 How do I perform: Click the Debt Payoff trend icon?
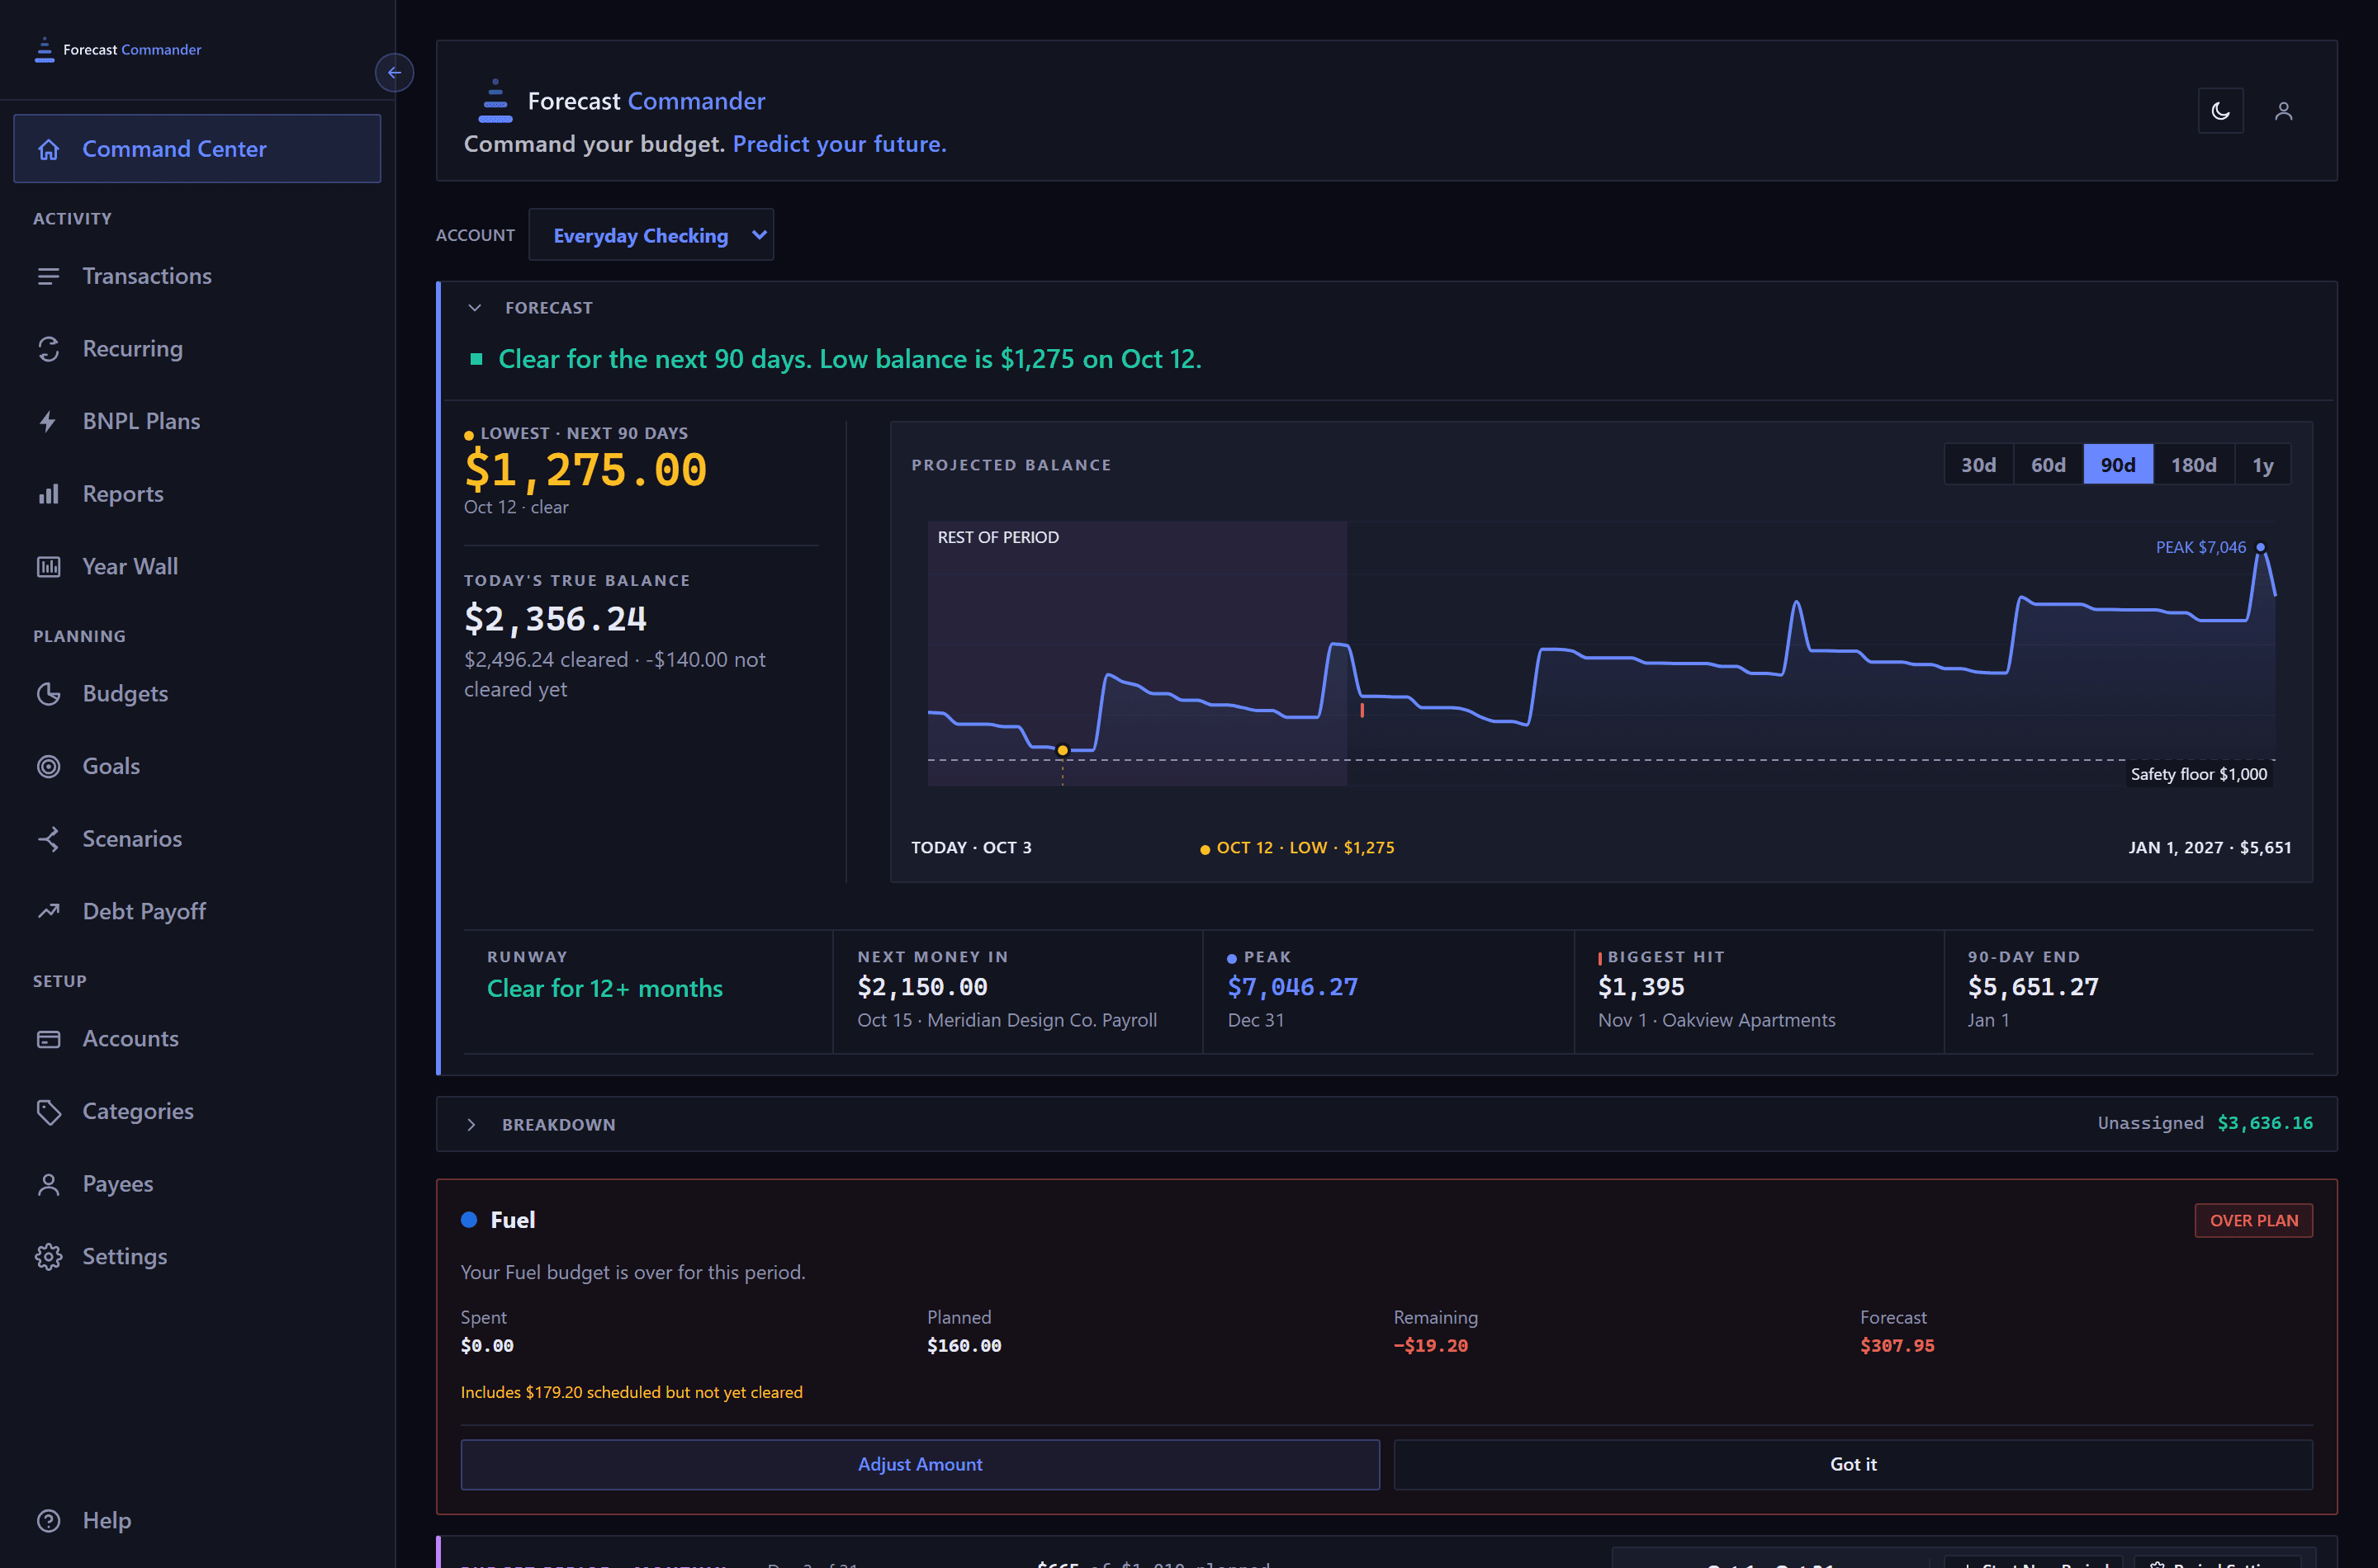[x=48, y=911]
